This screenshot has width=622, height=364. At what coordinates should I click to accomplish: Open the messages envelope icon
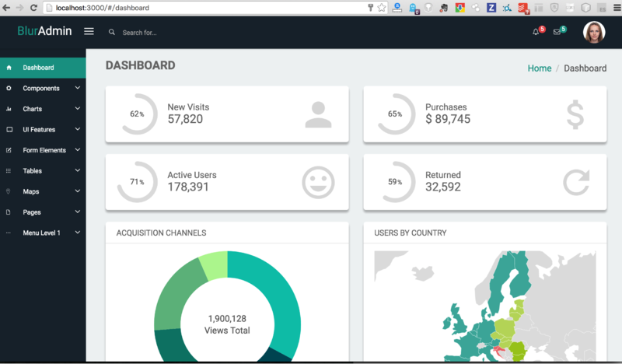click(x=557, y=32)
